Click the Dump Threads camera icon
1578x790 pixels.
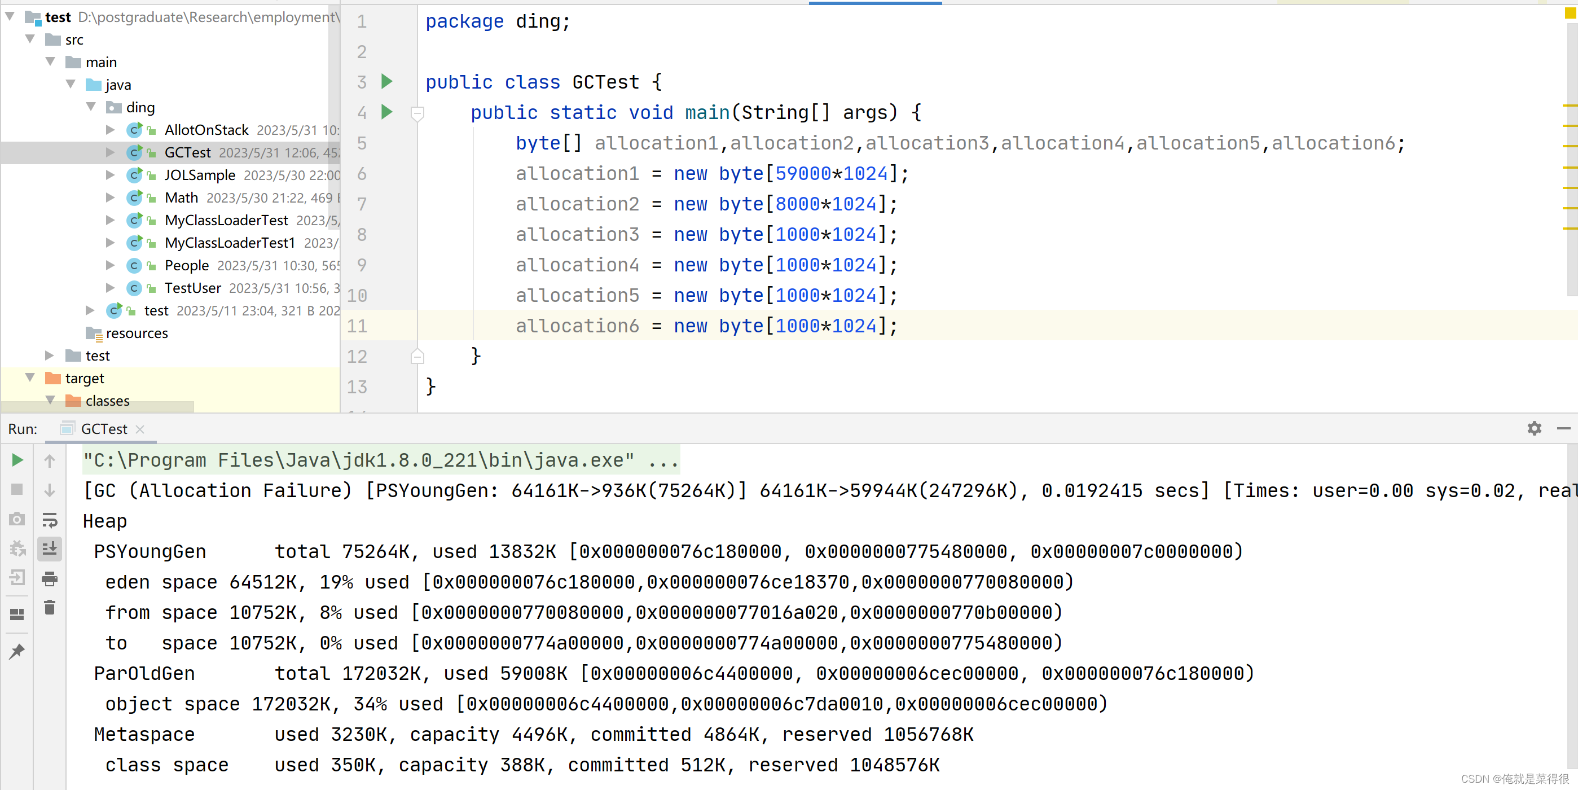pos(17,519)
